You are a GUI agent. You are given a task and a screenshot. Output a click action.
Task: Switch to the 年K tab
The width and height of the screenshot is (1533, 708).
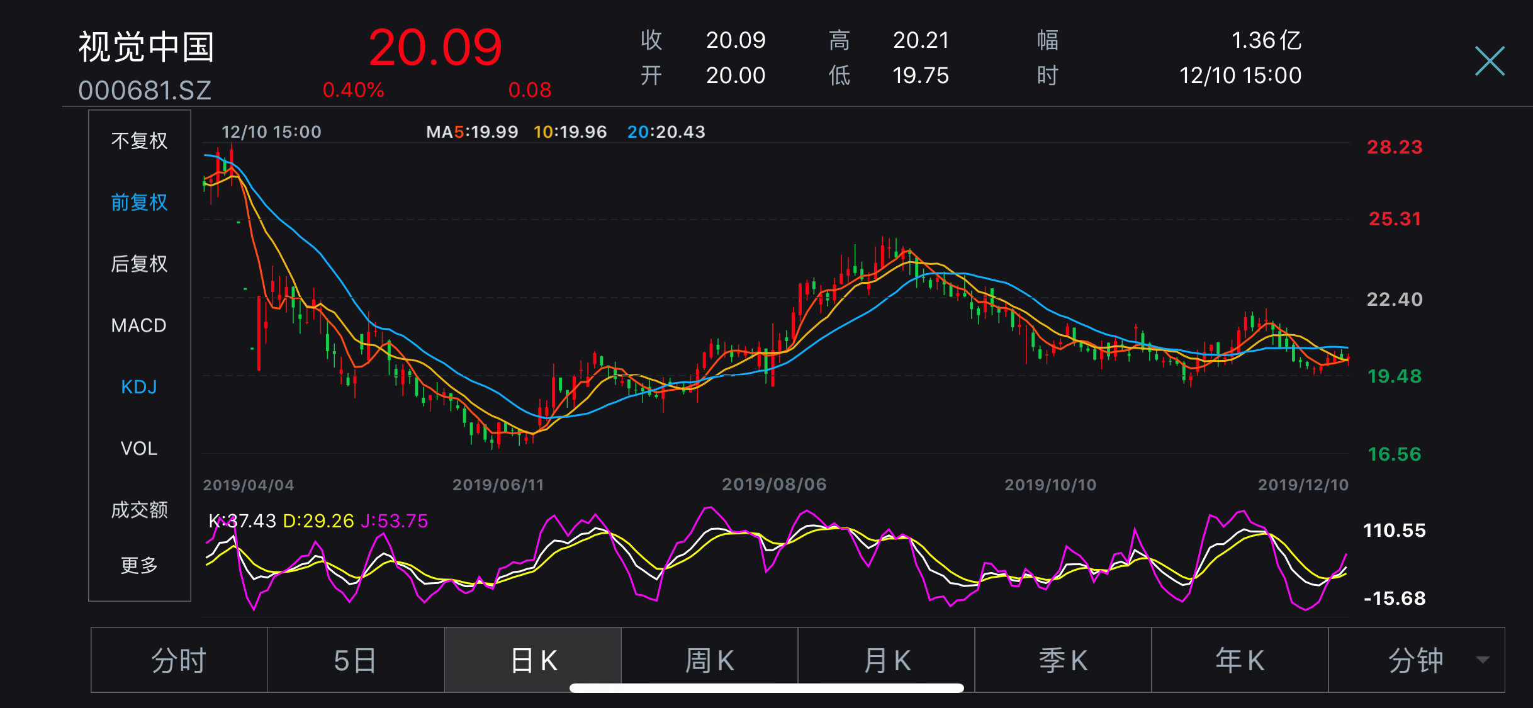(x=1240, y=660)
